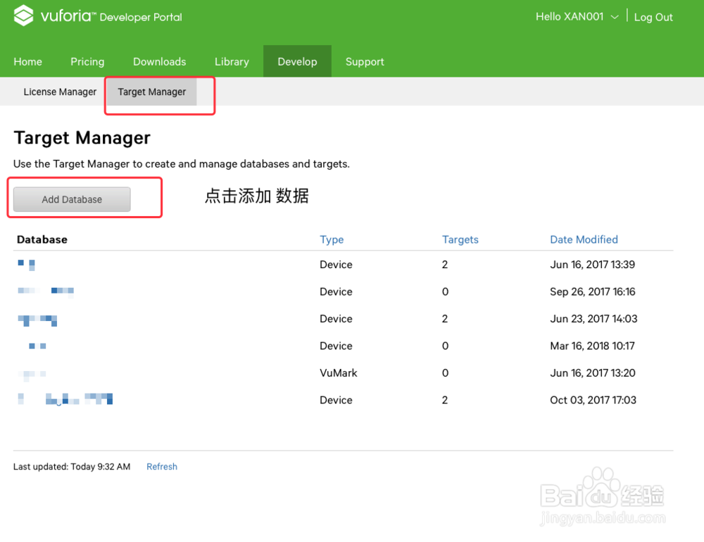Click the date 'Oct 03, 2017 17:03'
704x542 pixels.
[593, 400]
